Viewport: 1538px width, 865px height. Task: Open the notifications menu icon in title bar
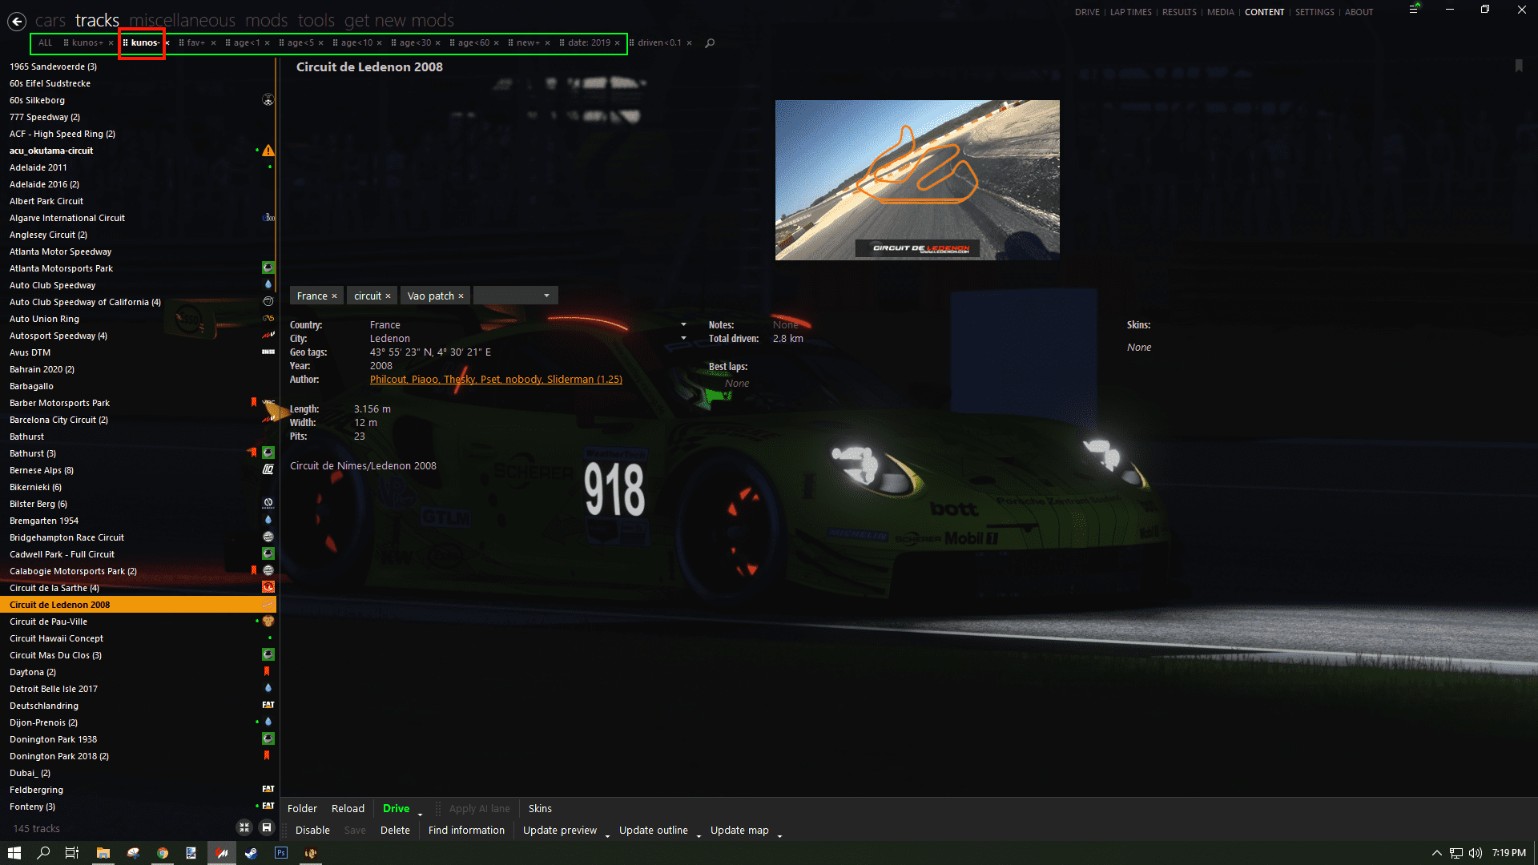click(x=1415, y=10)
